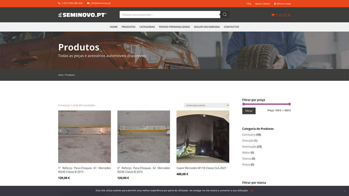Filter by Carroçaria category
The image size is (349, 196).
pyautogui.click(x=249, y=135)
